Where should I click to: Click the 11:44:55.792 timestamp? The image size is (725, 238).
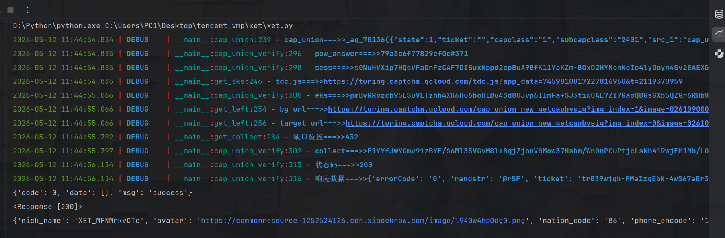(87, 137)
